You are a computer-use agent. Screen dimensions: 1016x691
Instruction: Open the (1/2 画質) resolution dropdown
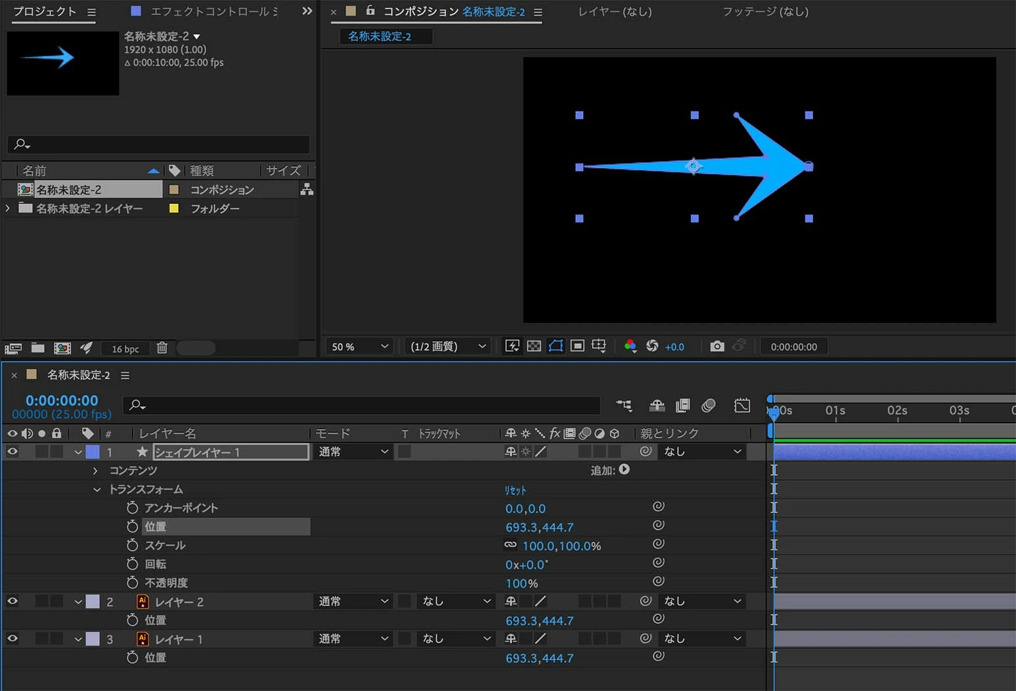448,346
